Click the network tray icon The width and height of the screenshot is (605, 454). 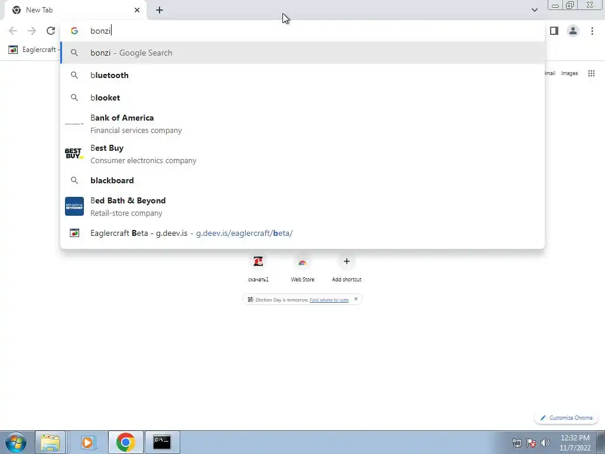(516, 442)
